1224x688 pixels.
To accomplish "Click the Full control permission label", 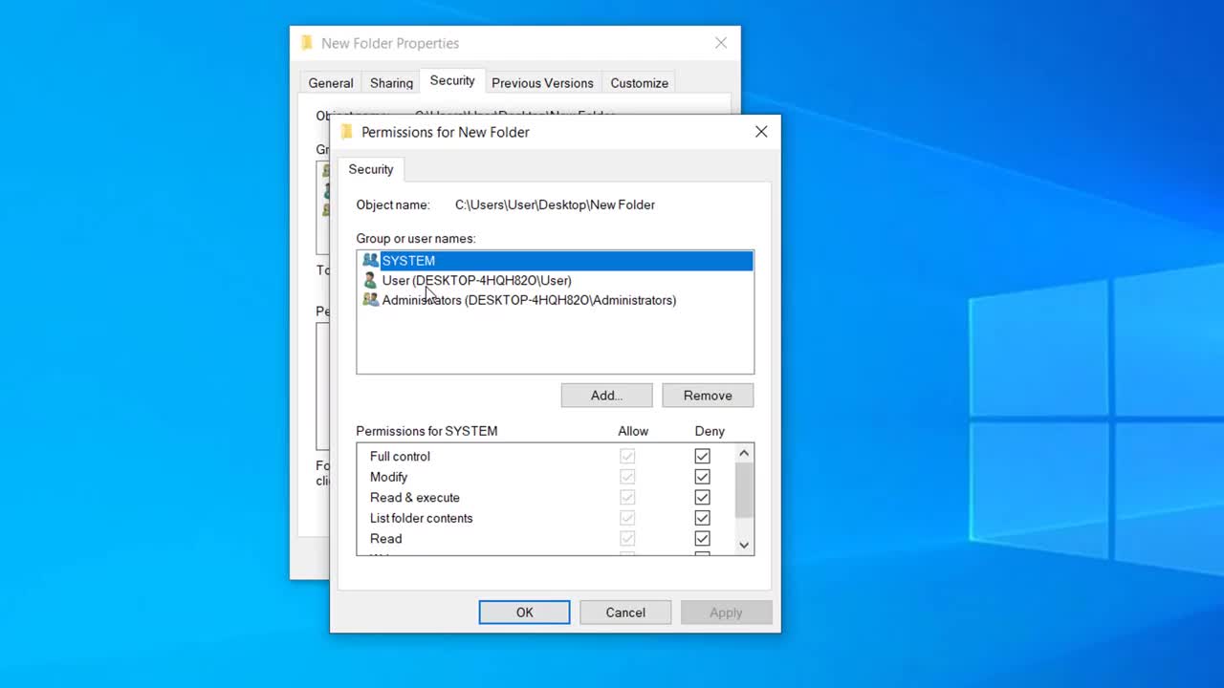I will (400, 457).
